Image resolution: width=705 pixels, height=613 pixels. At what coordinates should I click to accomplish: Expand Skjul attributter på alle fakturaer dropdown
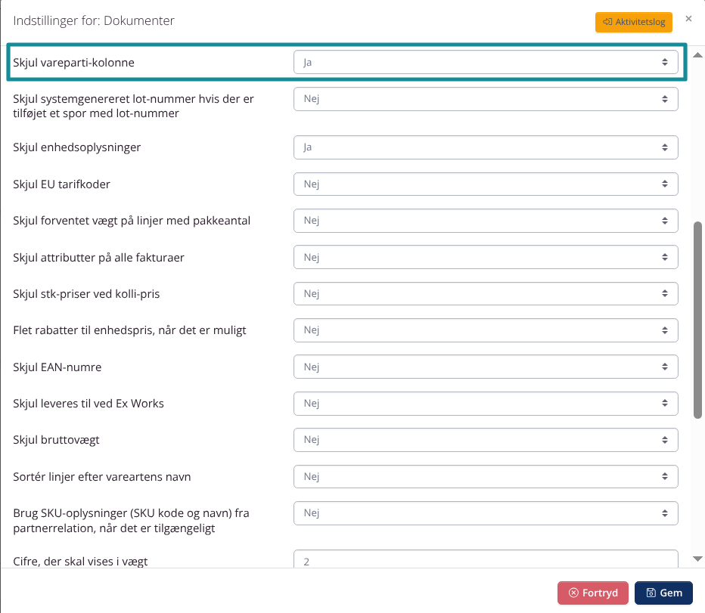click(486, 258)
